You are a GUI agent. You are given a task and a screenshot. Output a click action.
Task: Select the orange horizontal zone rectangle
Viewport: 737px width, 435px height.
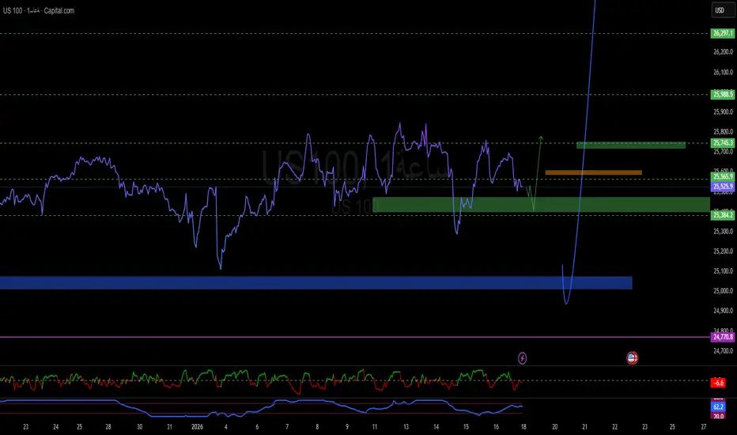(593, 172)
